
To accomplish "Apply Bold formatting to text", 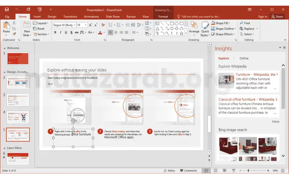I will click(x=55, y=32).
